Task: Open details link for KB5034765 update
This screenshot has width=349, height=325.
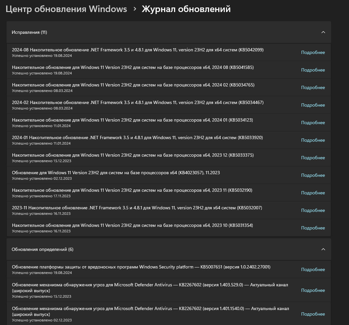Action: 313,87
